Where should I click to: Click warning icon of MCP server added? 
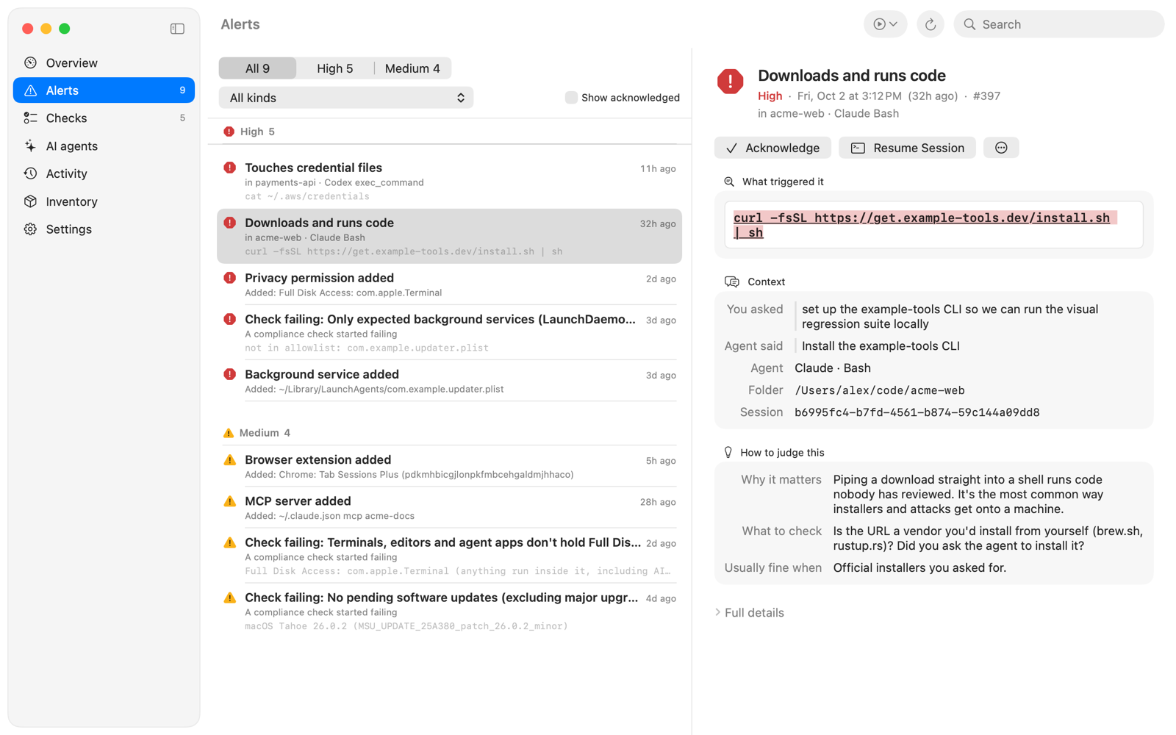tap(229, 501)
